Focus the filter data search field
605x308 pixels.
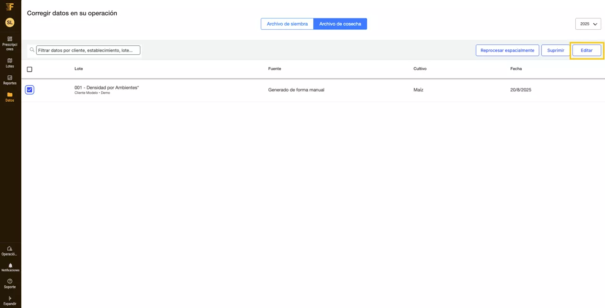[x=88, y=50]
